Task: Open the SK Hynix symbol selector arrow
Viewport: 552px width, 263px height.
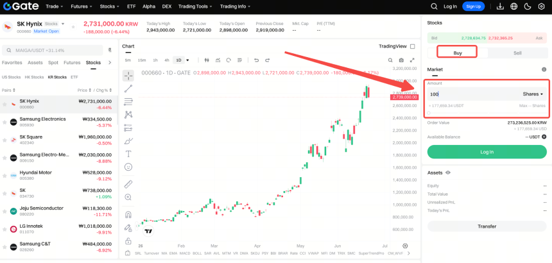Action: click(63, 24)
